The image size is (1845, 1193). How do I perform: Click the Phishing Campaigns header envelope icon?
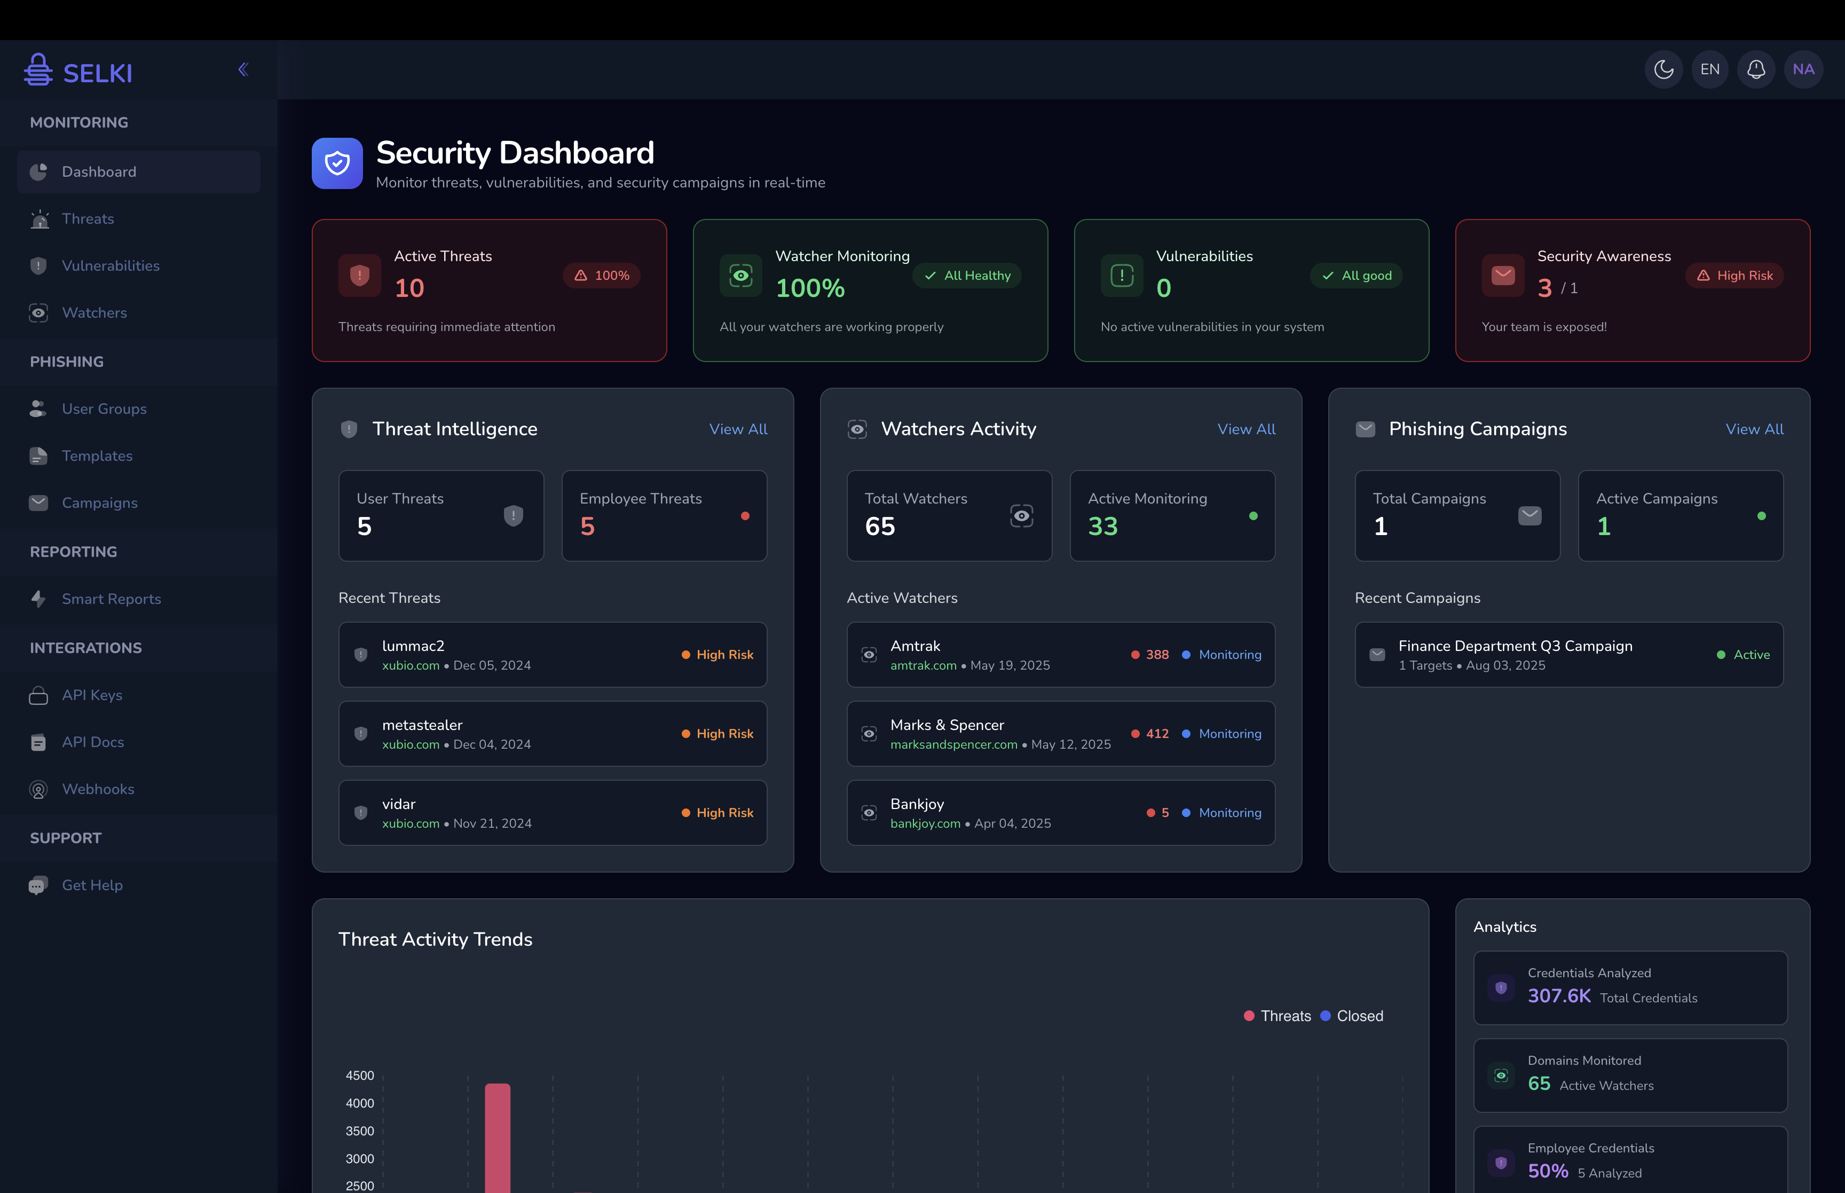click(1366, 429)
